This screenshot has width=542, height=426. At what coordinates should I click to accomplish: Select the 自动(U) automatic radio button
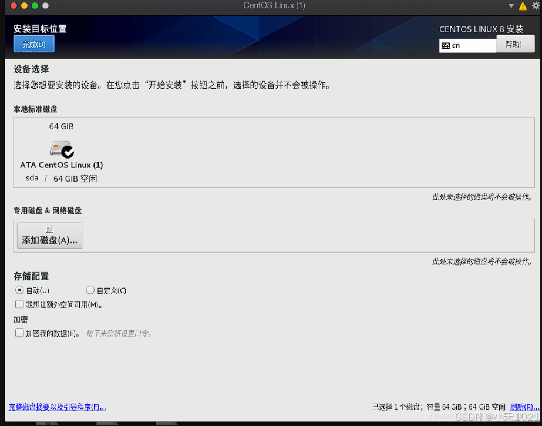(x=19, y=290)
